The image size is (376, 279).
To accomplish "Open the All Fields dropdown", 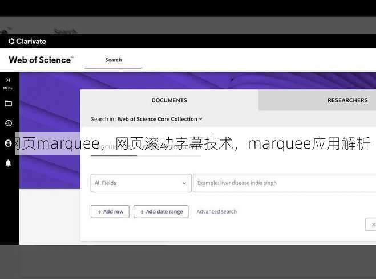I will tap(141, 183).
